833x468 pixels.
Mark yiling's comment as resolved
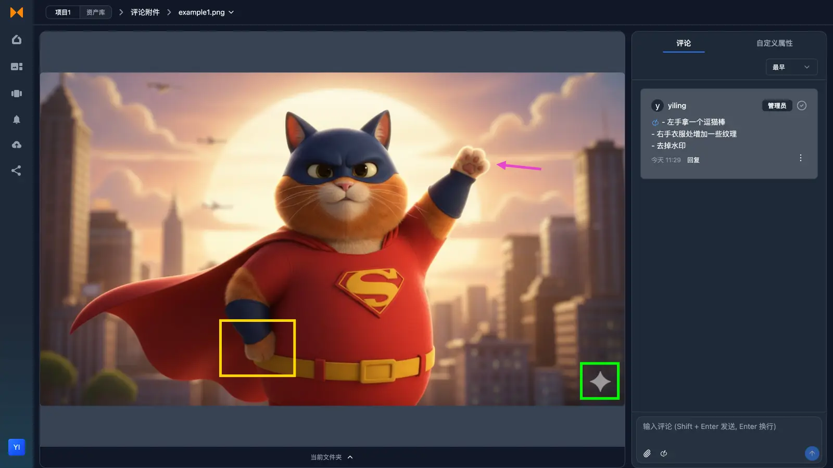point(801,105)
